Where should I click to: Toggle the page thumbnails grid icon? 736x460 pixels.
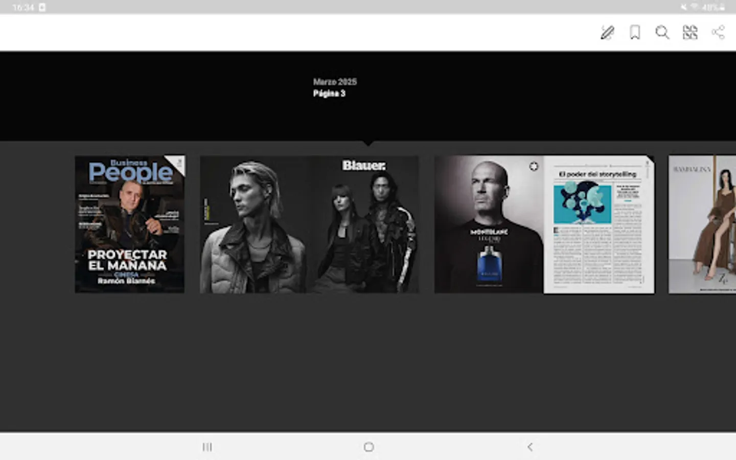pos(690,33)
